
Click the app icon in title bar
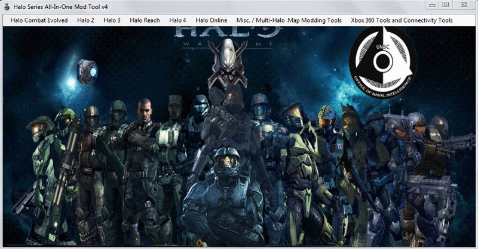click(x=7, y=7)
